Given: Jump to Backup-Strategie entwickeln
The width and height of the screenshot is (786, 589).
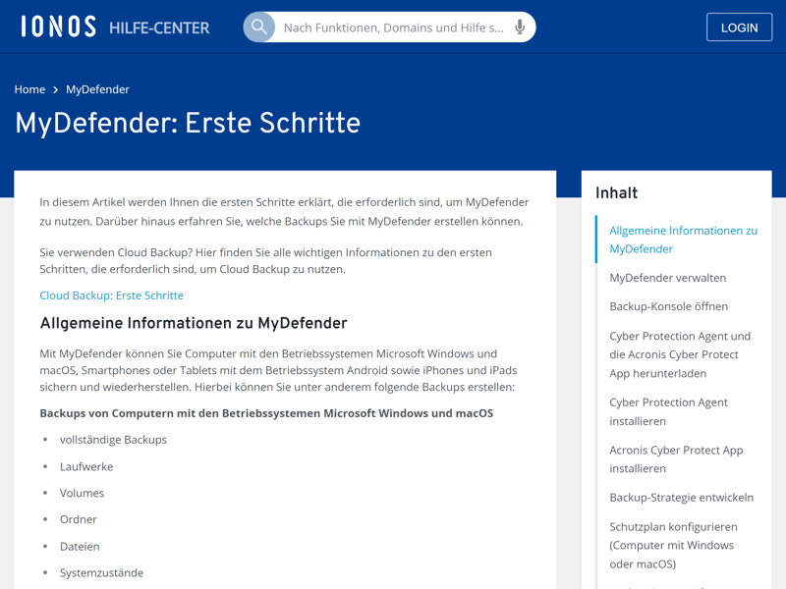Looking at the screenshot, I should (681, 498).
